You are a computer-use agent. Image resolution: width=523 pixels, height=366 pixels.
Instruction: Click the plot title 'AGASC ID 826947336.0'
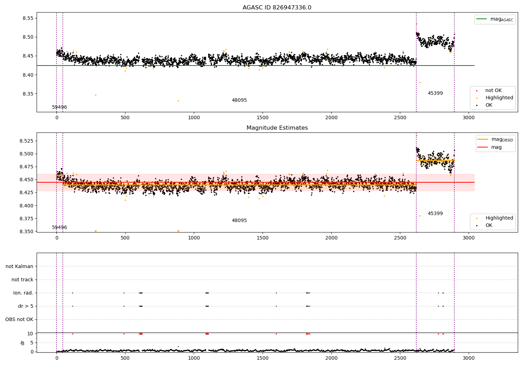277,8
